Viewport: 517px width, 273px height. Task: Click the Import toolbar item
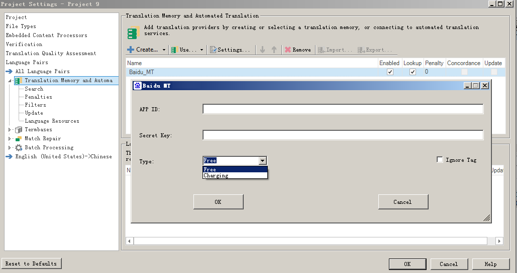tap(335, 50)
